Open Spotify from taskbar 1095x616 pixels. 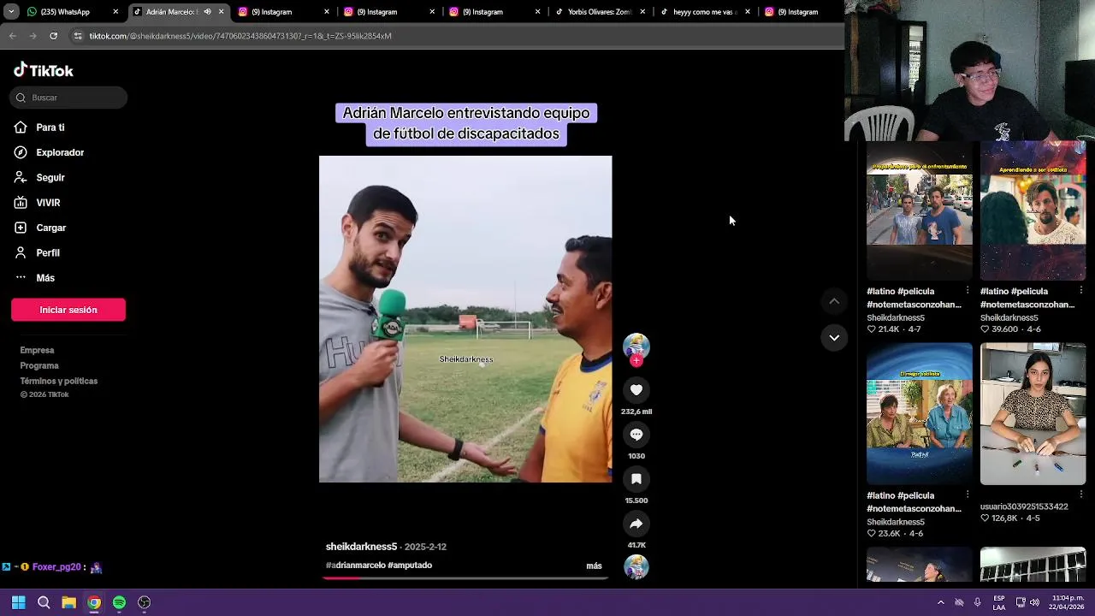point(119,602)
